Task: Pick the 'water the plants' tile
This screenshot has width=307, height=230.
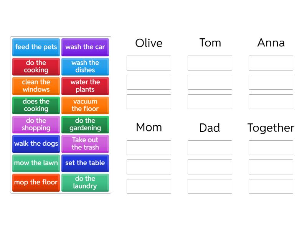Action: pyautogui.click(x=85, y=86)
